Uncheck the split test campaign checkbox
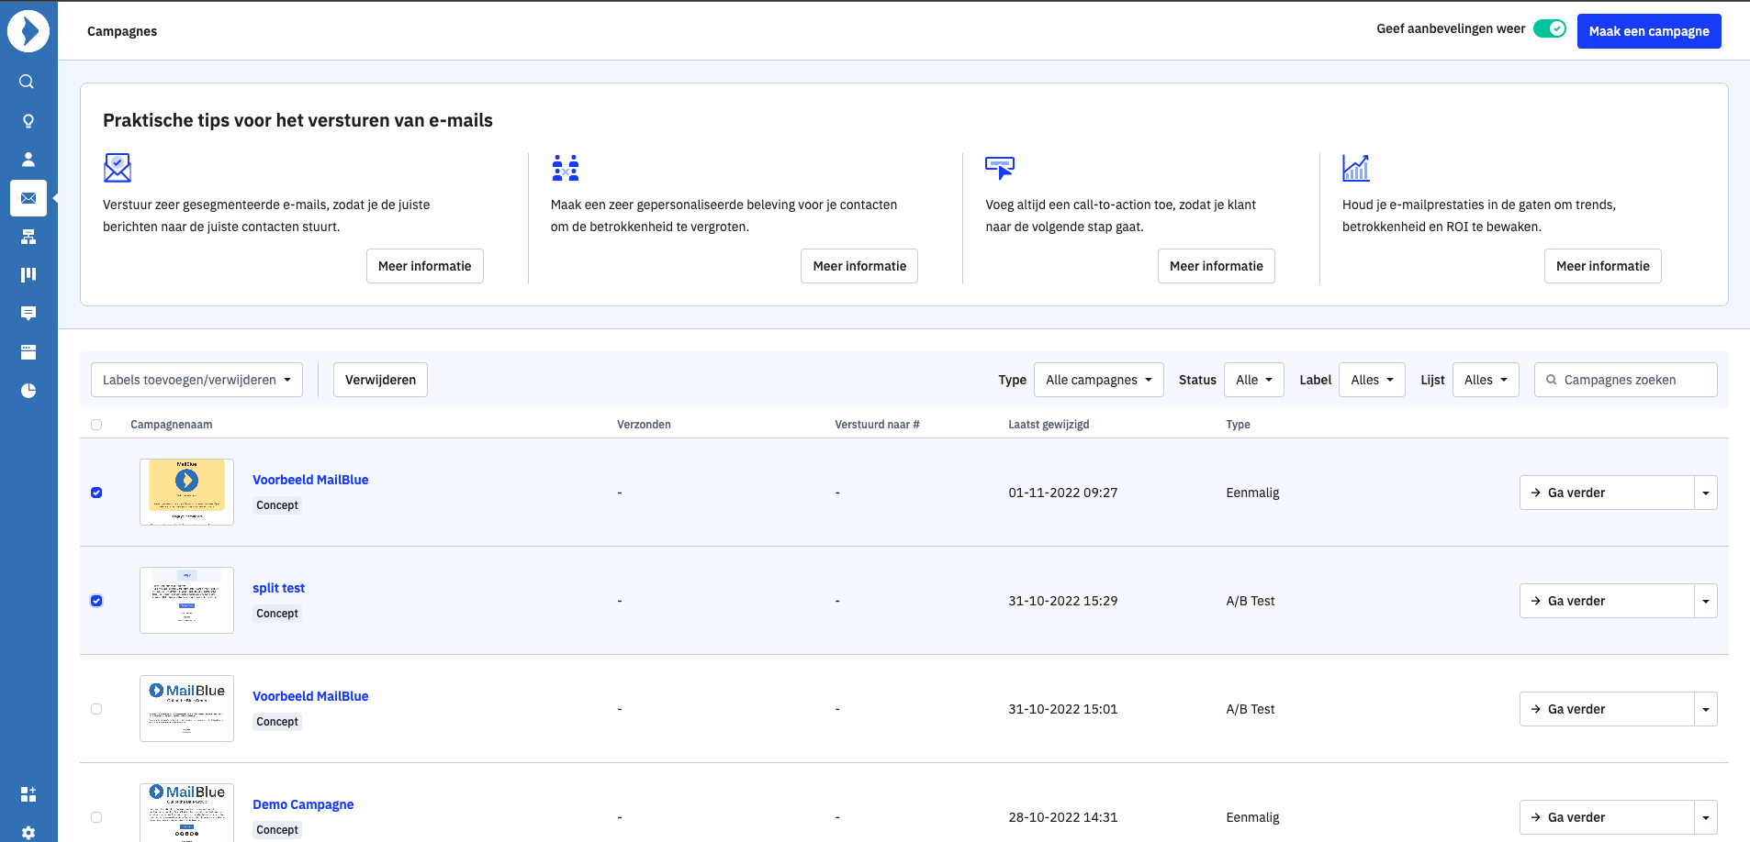This screenshot has height=842, width=1750. [96, 601]
